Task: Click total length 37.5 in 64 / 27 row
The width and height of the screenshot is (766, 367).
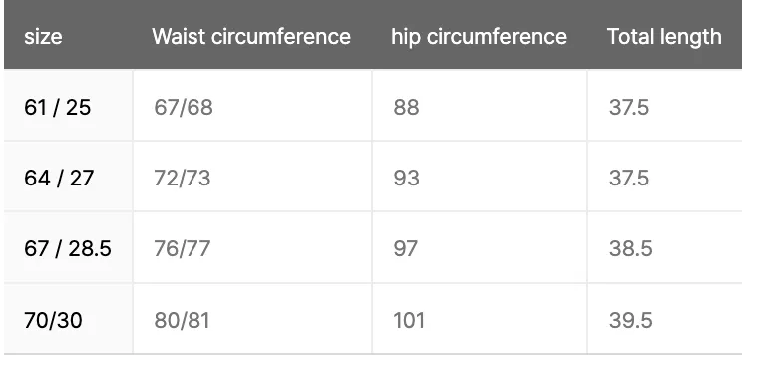Action: coord(629,178)
